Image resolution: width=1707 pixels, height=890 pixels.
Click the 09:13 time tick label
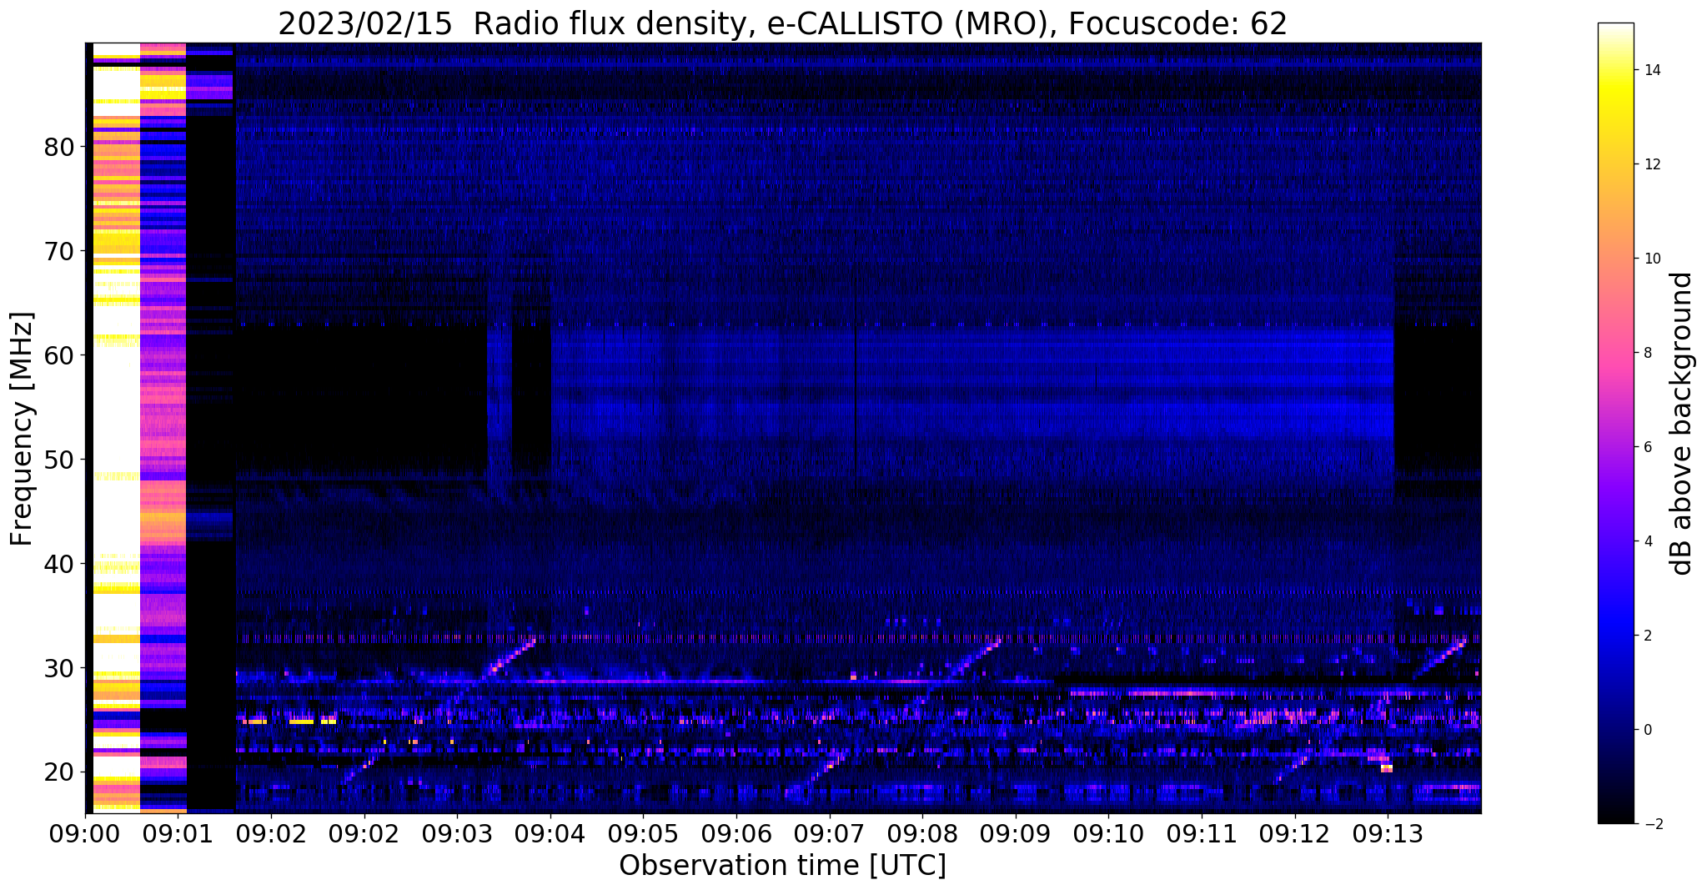point(1388,834)
